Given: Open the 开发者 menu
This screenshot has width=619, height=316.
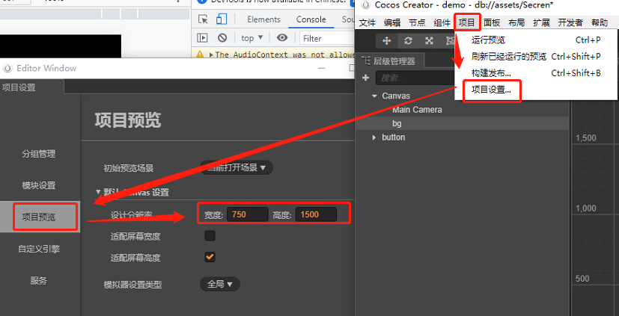Looking at the screenshot, I should tap(570, 23).
